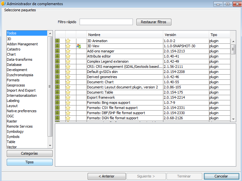Click the star icon for Attribute editor

pyautogui.click(x=68, y=56)
